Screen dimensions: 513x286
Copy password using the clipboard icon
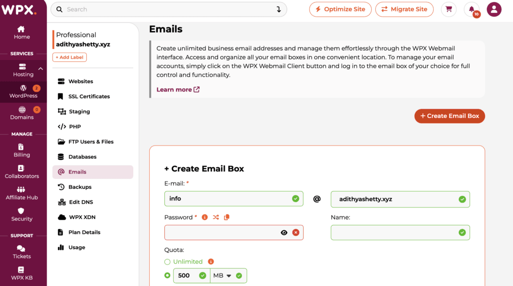[x=226, y=217]
